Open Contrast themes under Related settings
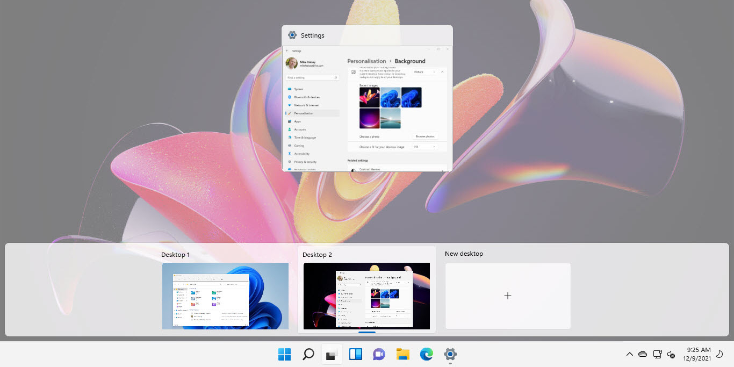 pos(370,169)
